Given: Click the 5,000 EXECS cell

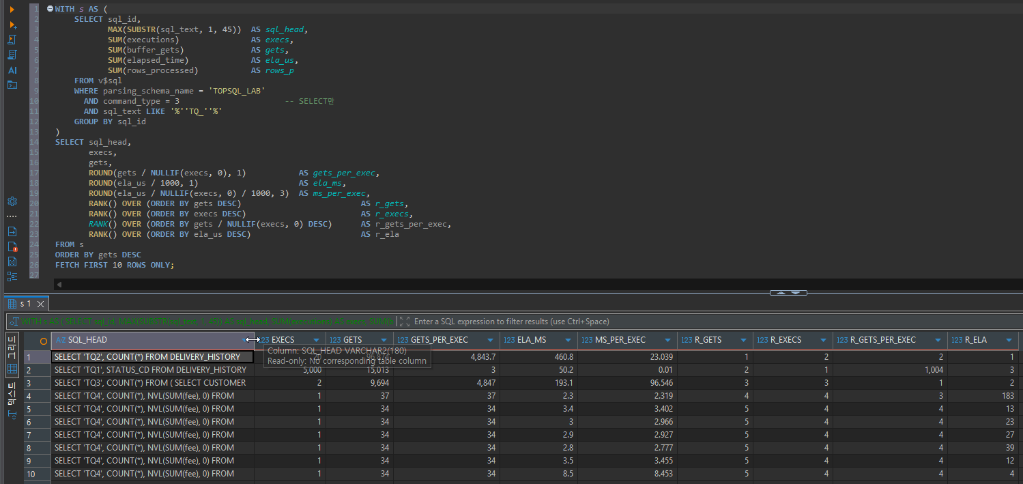Looking at the screenshot, I should (x=290, y=370).
